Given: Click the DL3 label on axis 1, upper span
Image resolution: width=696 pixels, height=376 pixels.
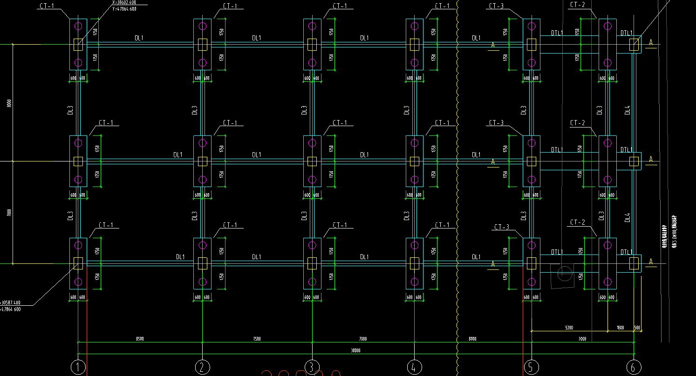Looking at the screenshot, I should pyautogui.click(x=71, y=110).
